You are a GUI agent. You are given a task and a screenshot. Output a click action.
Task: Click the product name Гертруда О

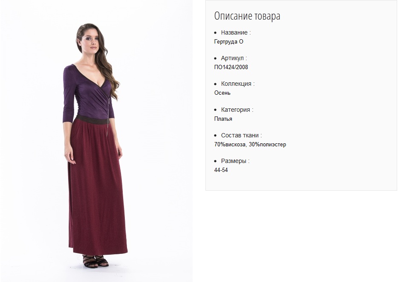pos(229,42)
